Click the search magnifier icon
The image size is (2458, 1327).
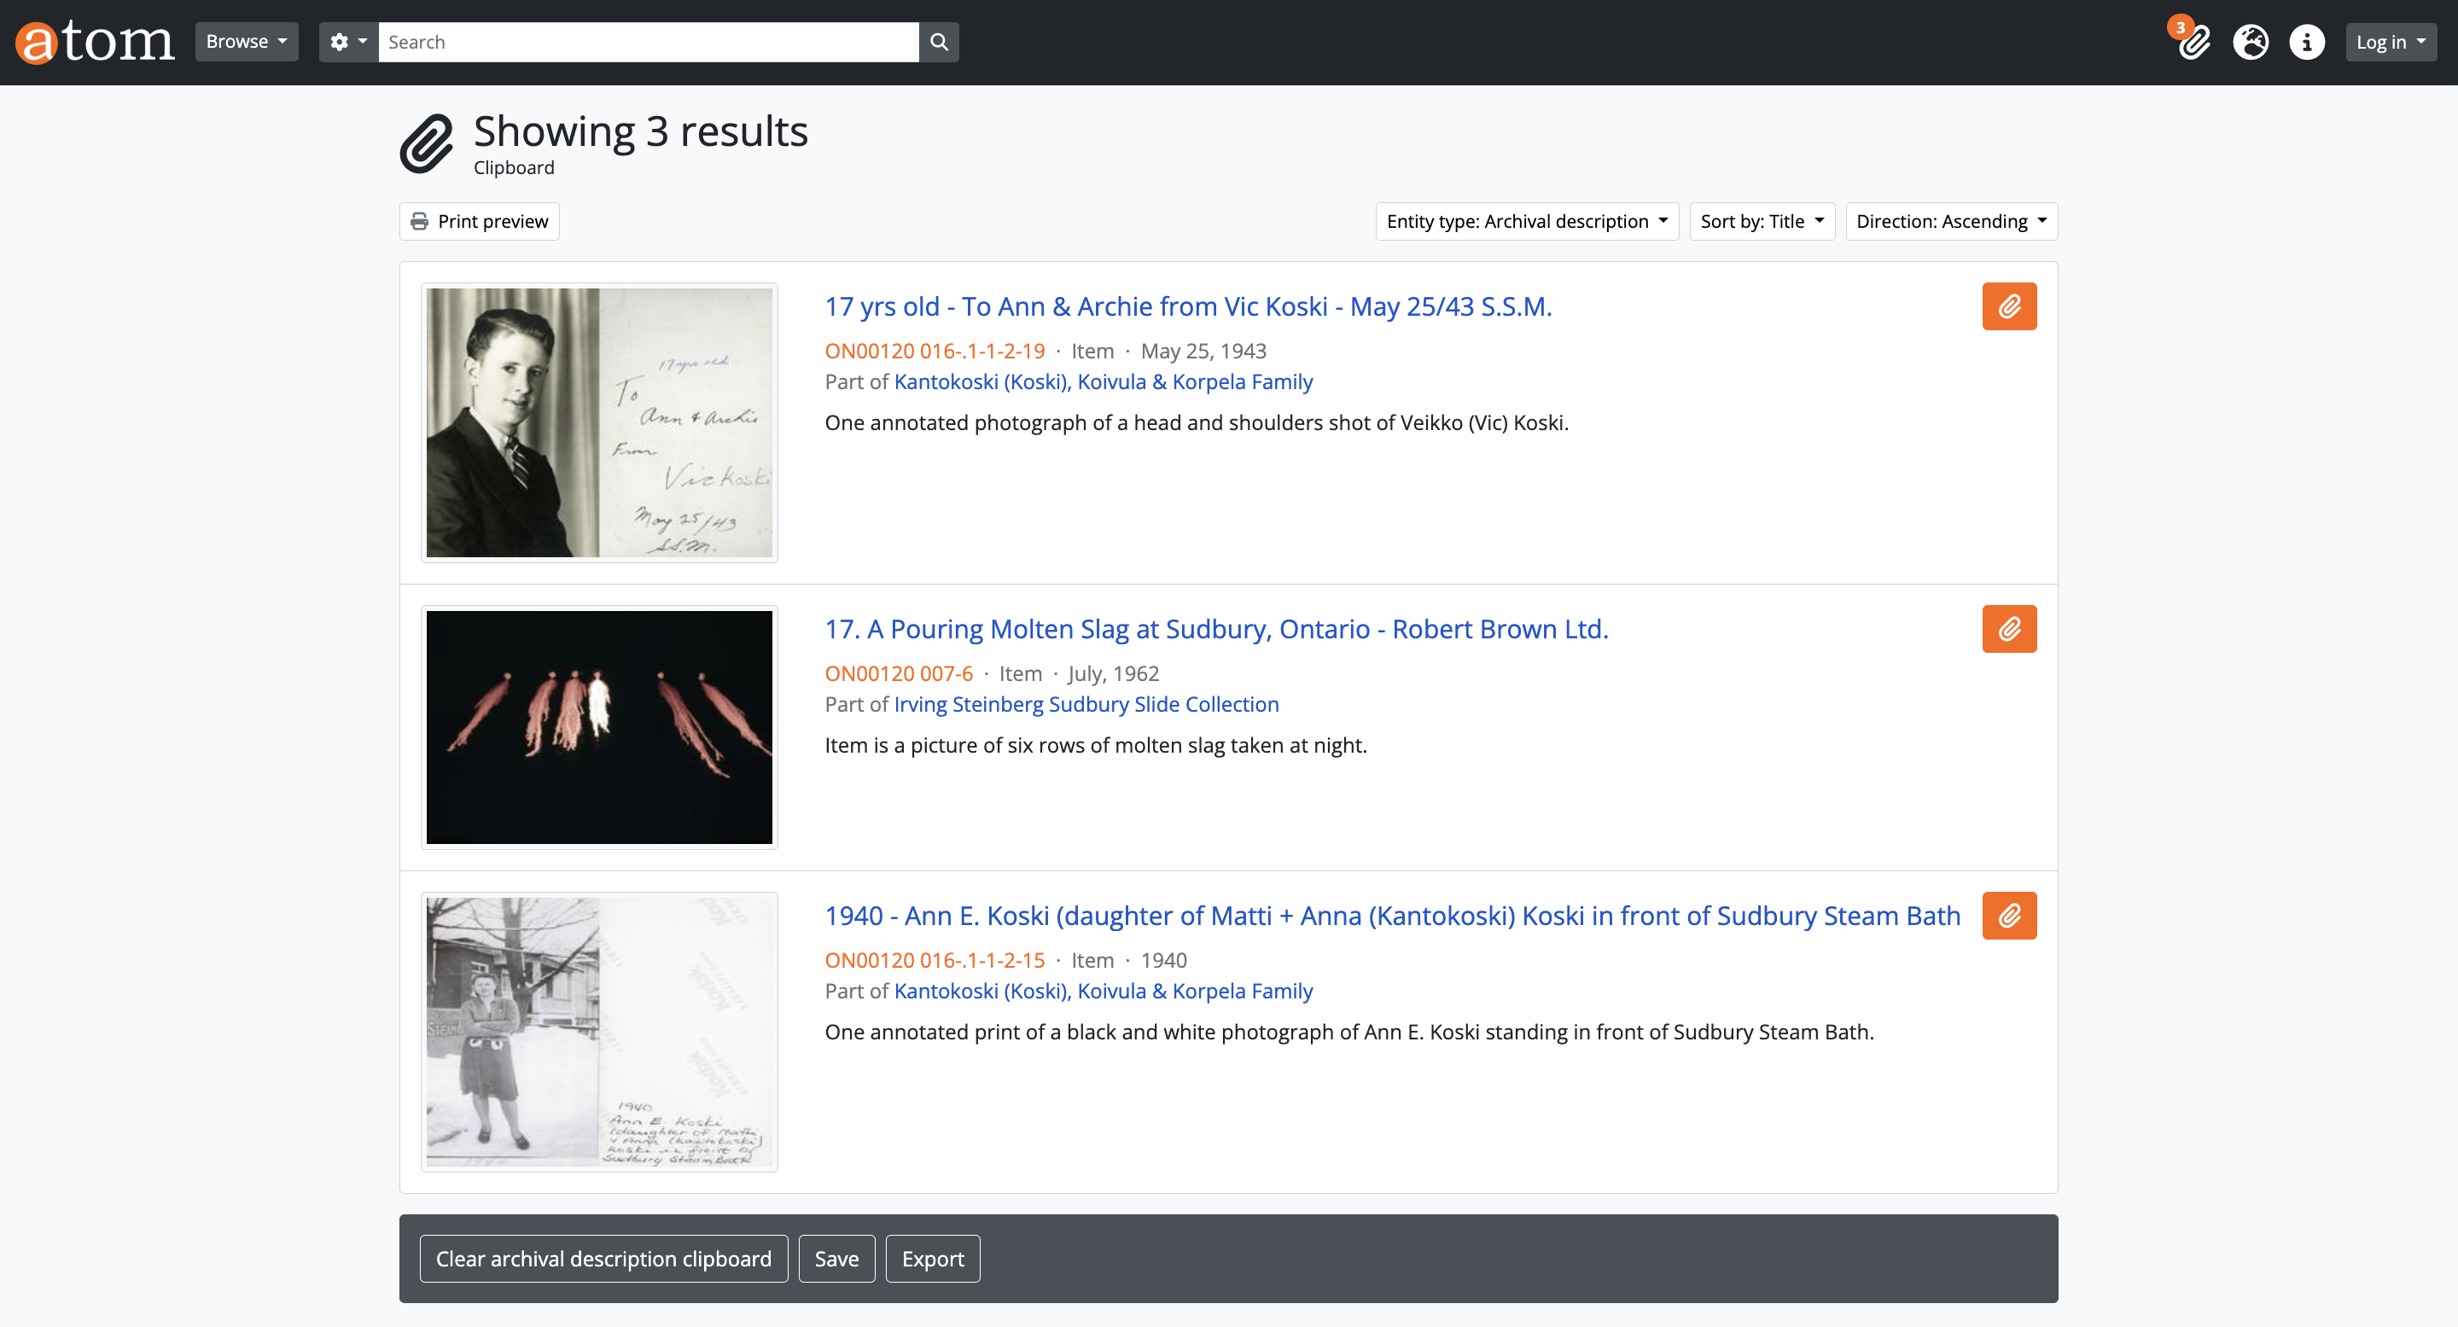click(938, 42)
